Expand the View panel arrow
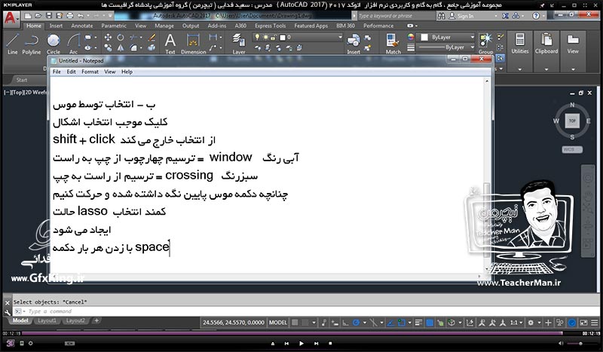Viewport: 603px width, 352px height. pyautogui.click(x=573, y=69)
